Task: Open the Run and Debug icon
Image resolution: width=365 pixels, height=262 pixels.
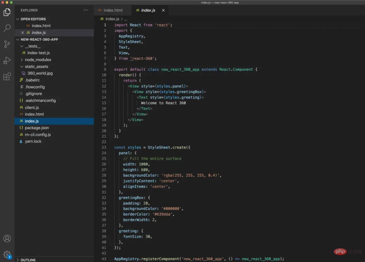Action: tap(7, 60)
